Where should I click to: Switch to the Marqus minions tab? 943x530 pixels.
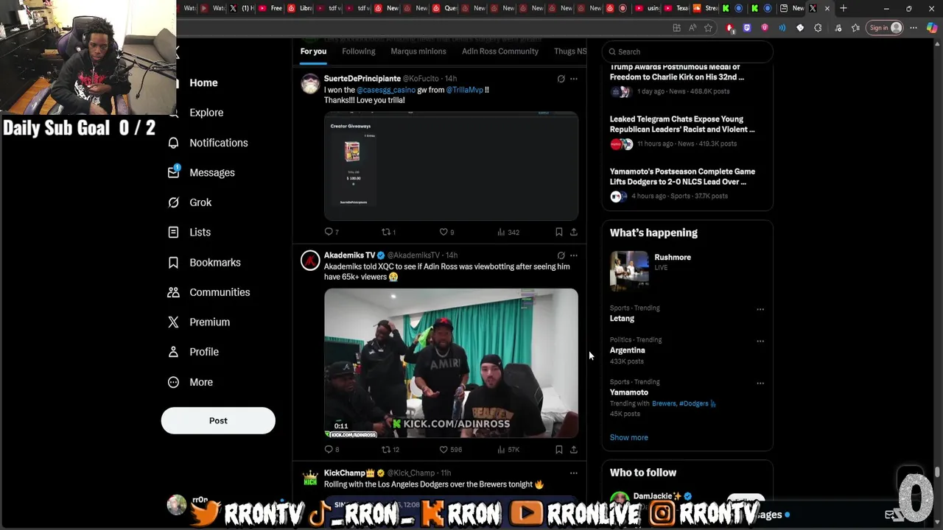(418, 52)
